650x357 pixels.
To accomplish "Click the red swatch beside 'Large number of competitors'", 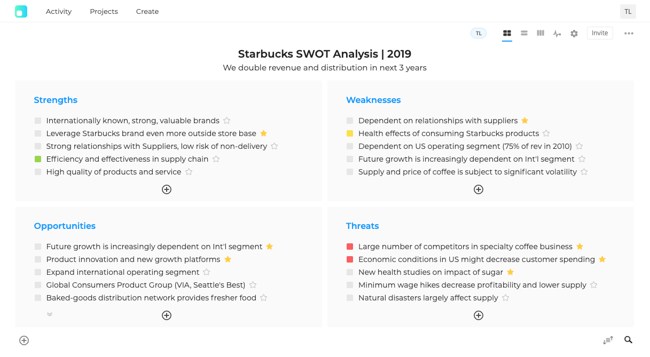I will (x=349, y=247).
